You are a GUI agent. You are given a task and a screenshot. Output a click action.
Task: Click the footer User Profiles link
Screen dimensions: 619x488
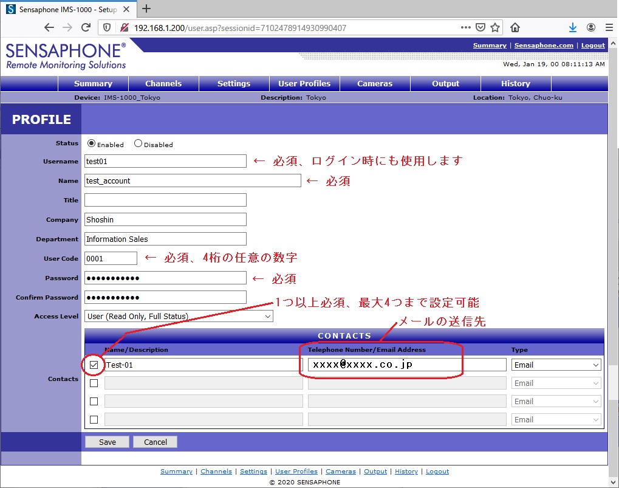tap(296, 472)
